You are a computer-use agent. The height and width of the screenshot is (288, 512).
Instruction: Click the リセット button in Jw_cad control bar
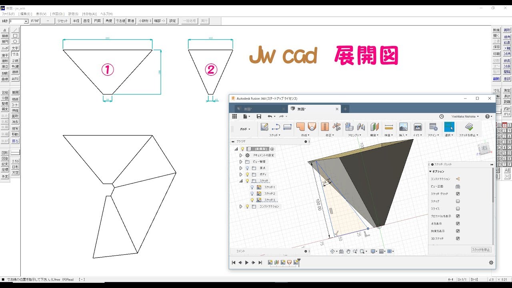tap(63, 21)
